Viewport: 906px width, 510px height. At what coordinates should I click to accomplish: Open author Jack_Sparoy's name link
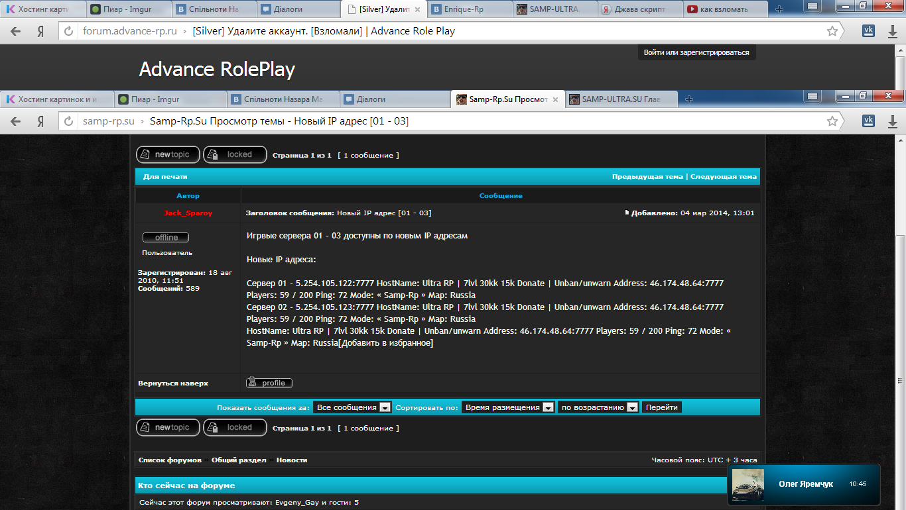[188, 213]
